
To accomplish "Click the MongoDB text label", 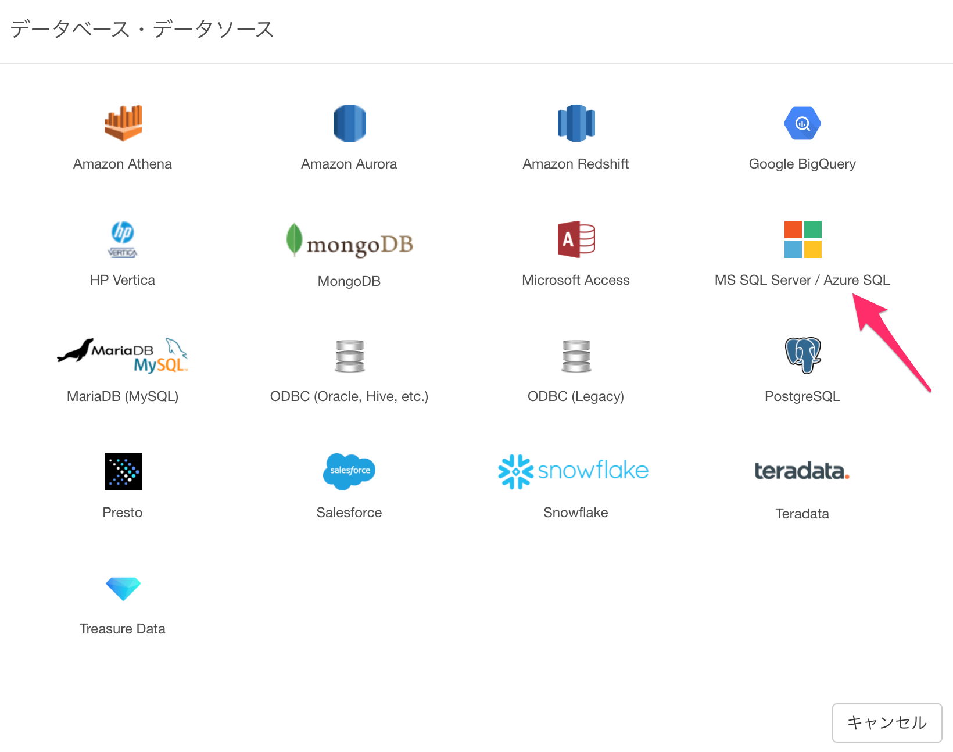I will (349, 281).
